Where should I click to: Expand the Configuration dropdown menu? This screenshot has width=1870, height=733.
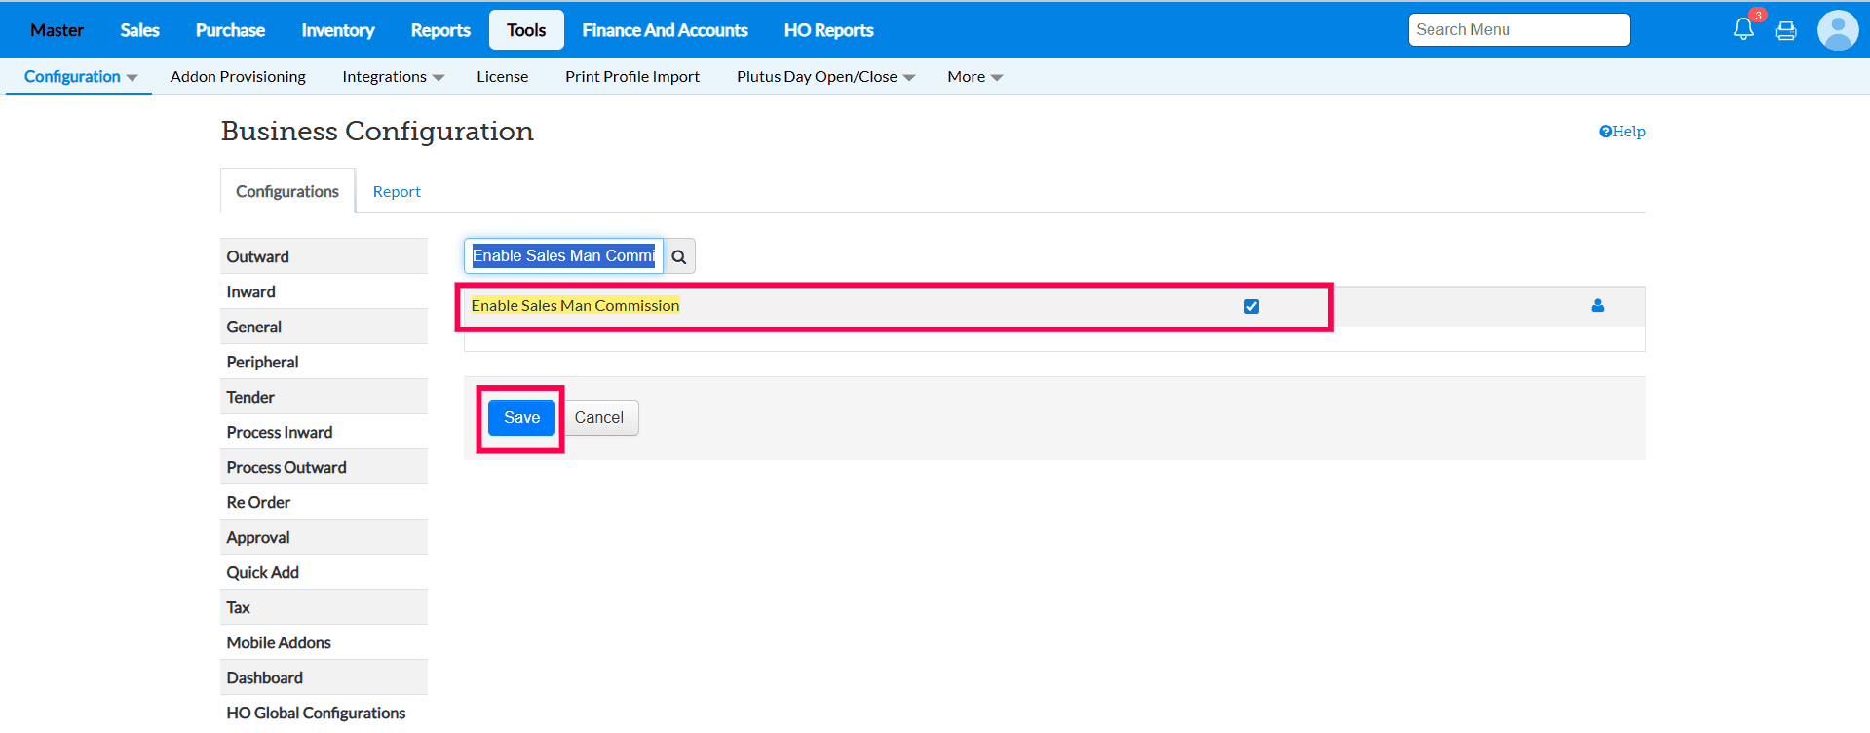click(x=80, y=77)
